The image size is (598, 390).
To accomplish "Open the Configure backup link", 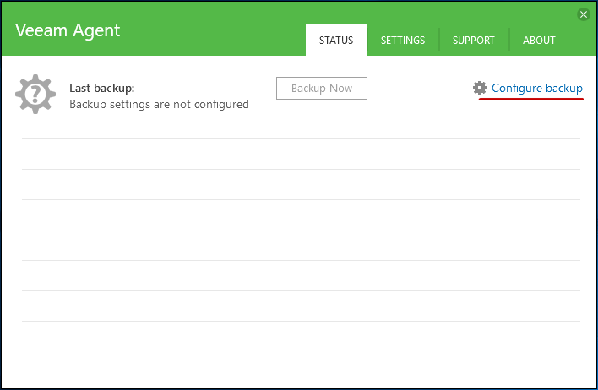I will pyautogui.click(x=536, y=88).
